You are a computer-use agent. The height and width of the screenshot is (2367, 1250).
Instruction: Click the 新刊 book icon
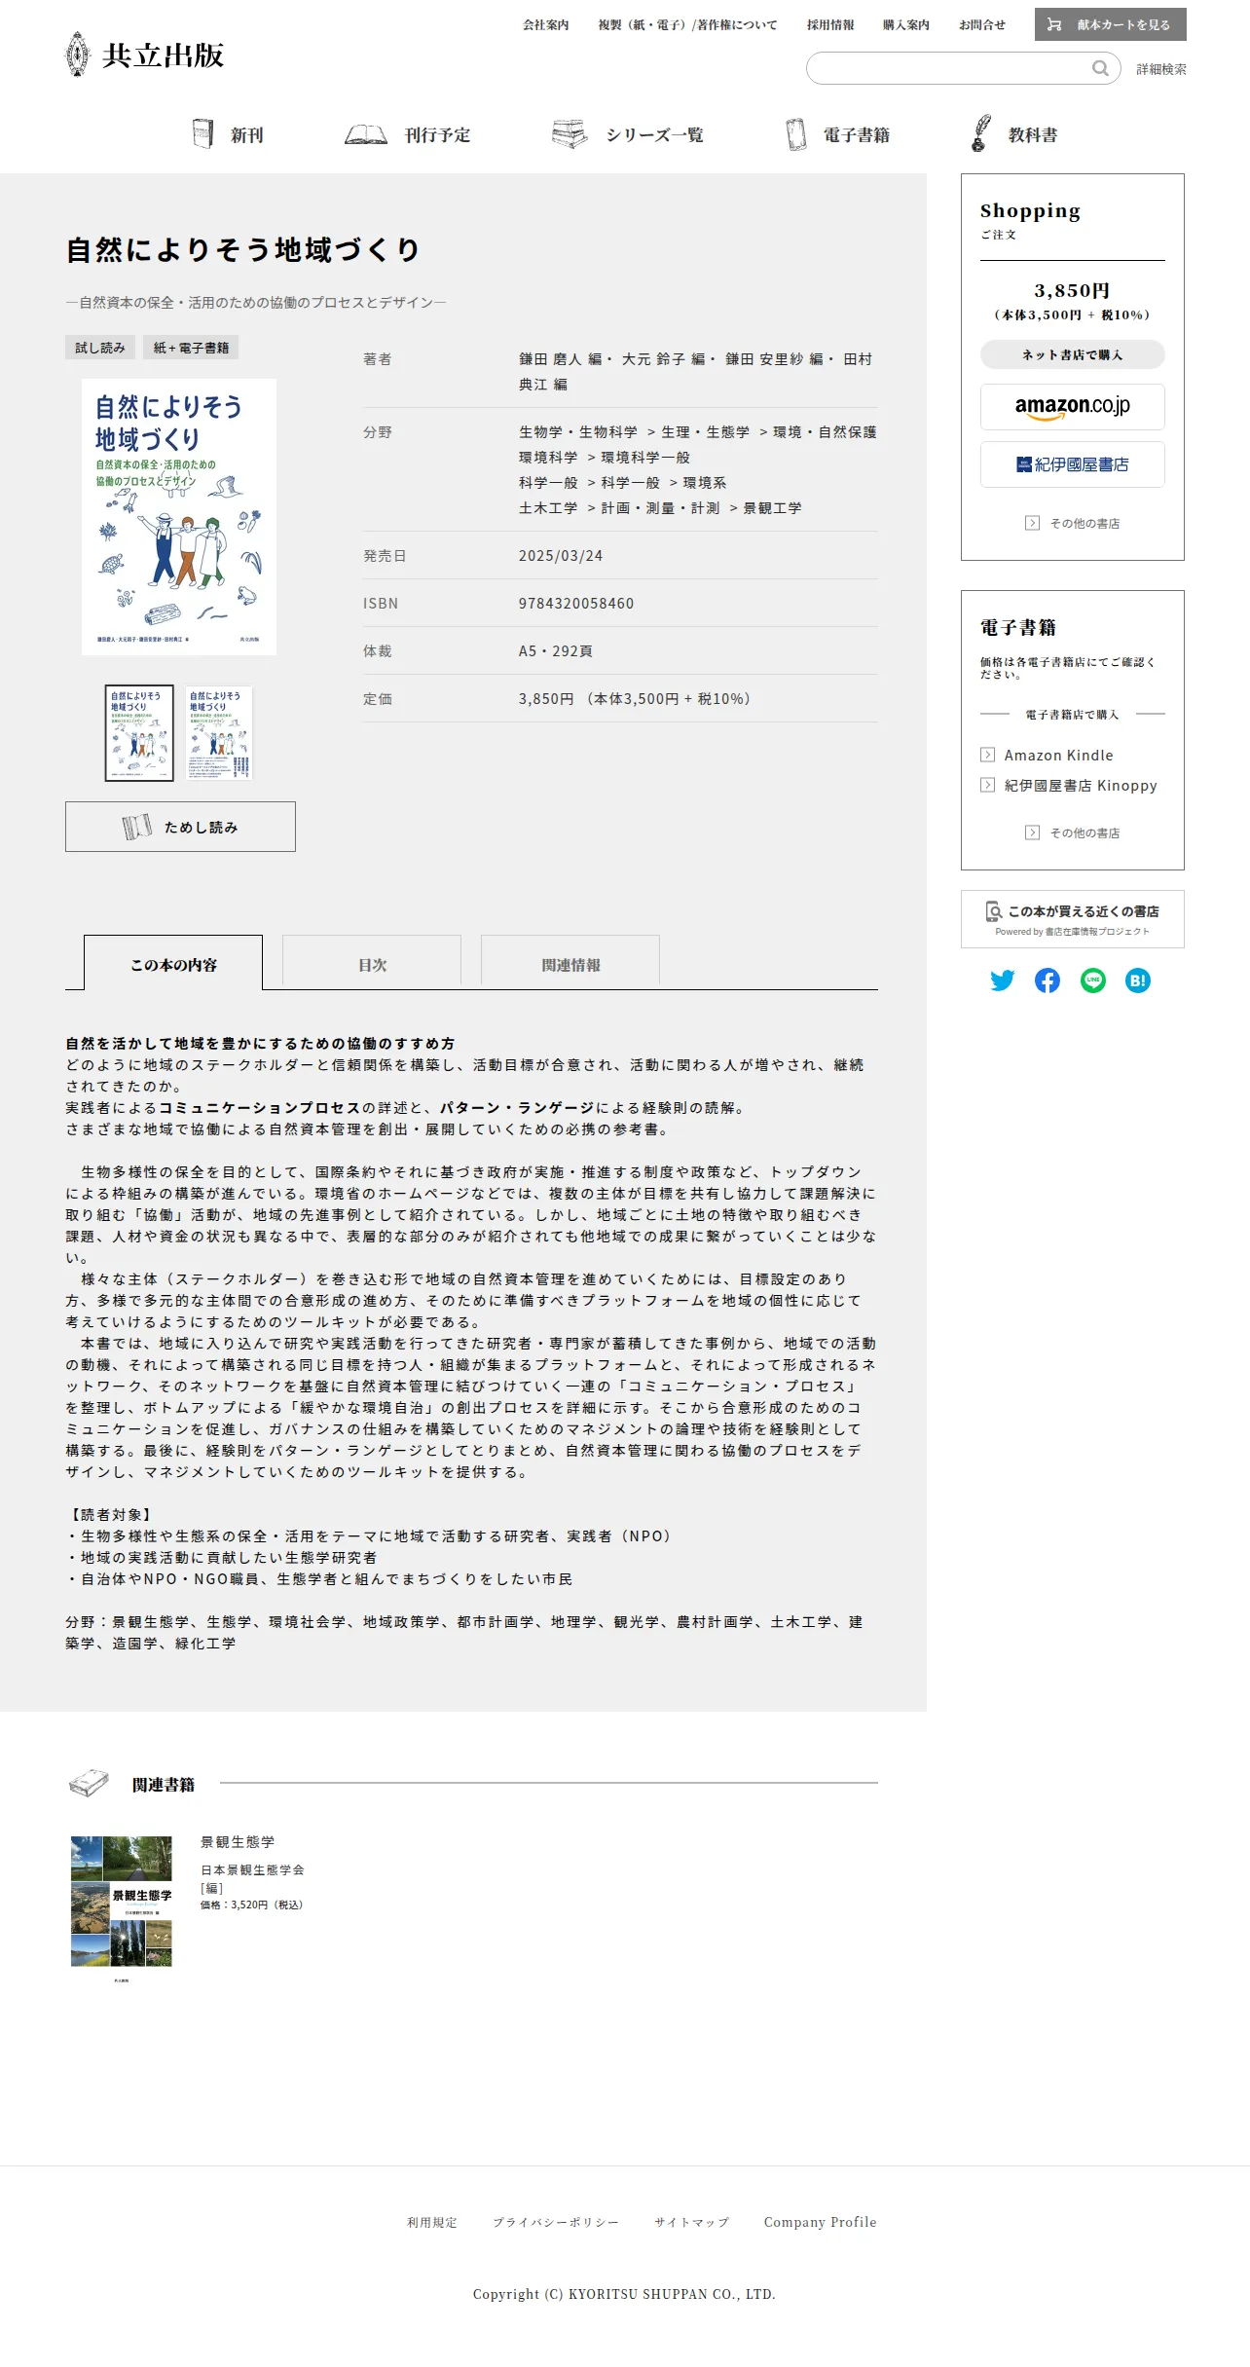[202, 134]
